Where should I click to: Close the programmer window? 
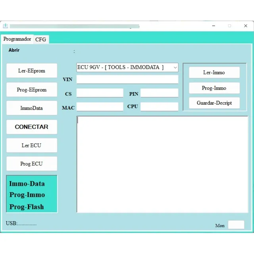pyautogui.click(x=246, y=26)
